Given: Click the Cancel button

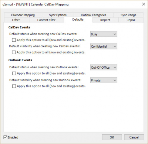Looking at the screenshot, I should (x=134, y=137).
